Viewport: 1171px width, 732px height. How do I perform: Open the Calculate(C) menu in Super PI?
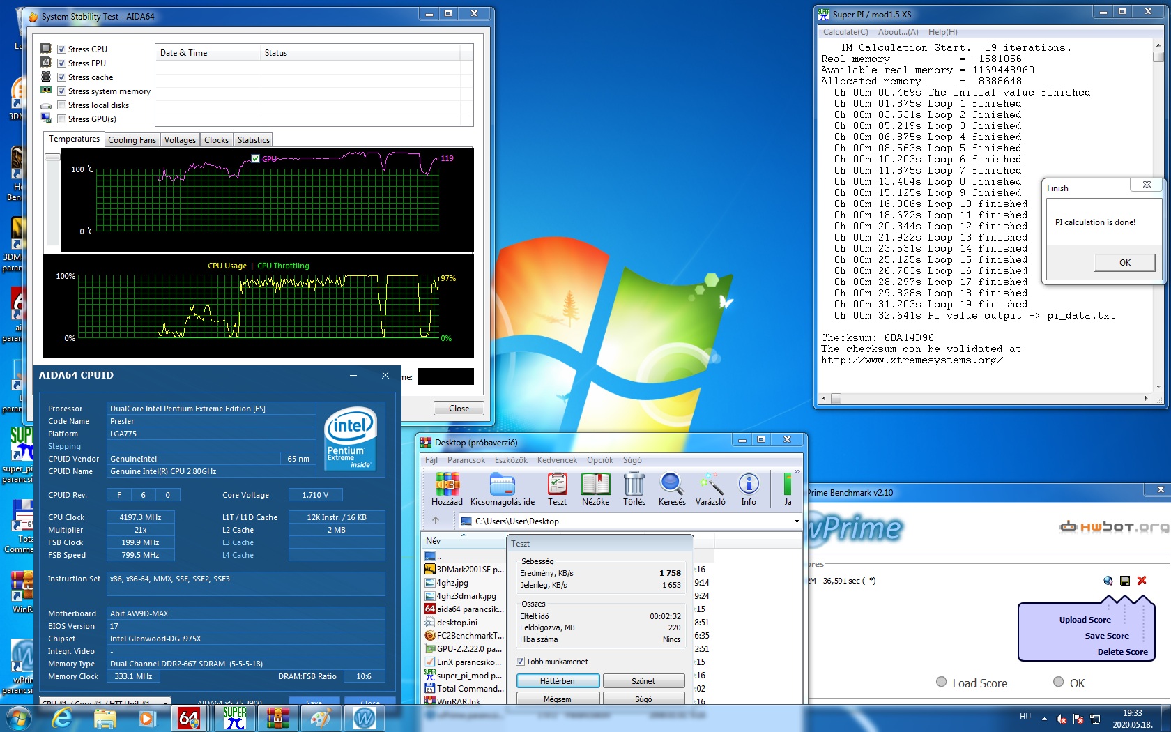(845, 32)
